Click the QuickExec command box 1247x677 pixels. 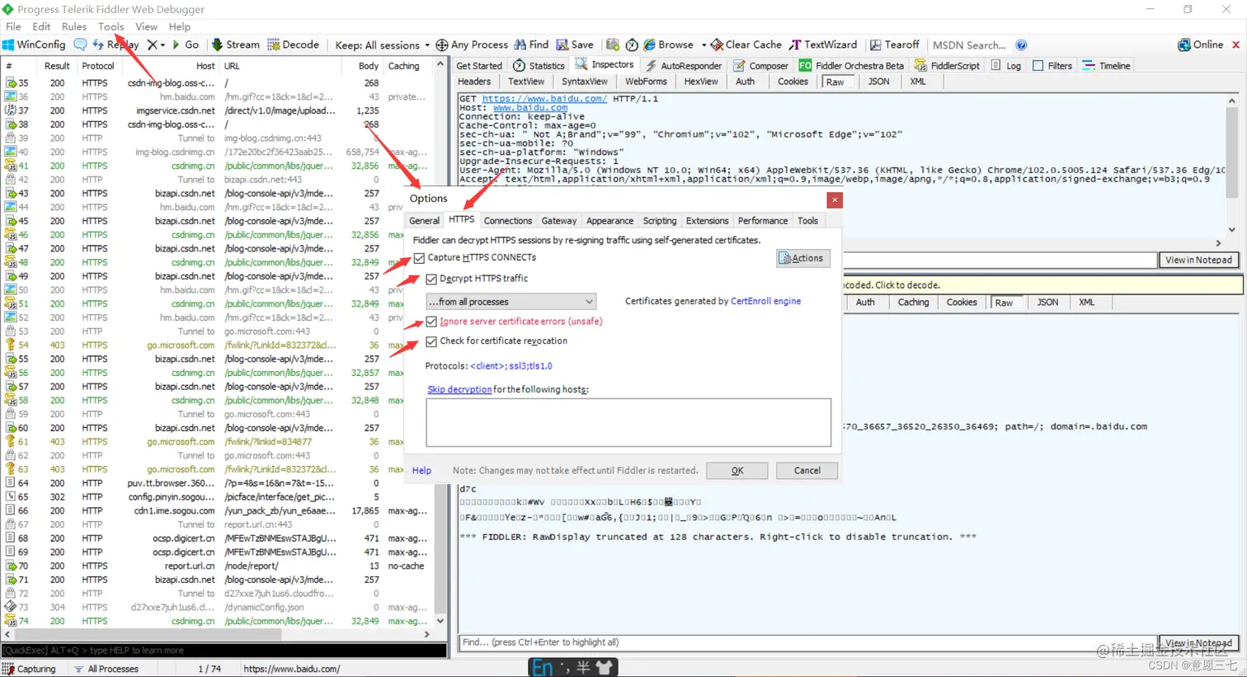[224, 651]
